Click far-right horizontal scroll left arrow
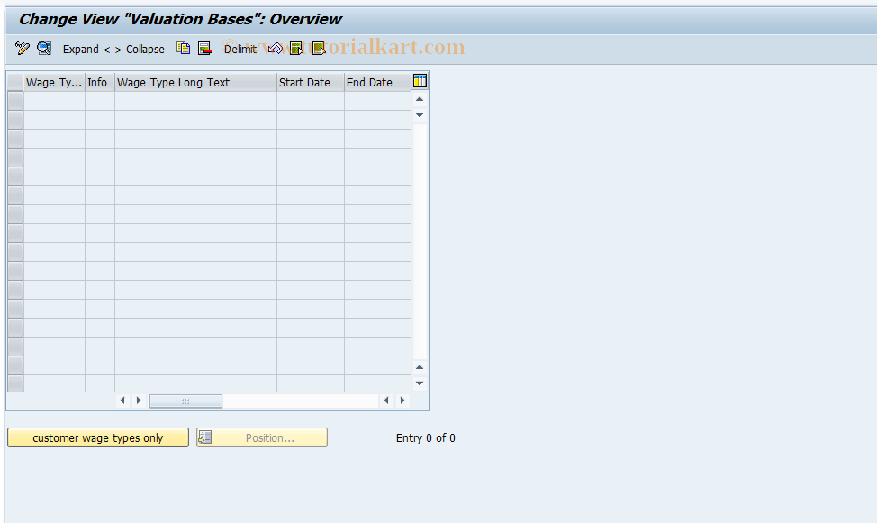The image size is (877, 523). click(x=386, y=401)
